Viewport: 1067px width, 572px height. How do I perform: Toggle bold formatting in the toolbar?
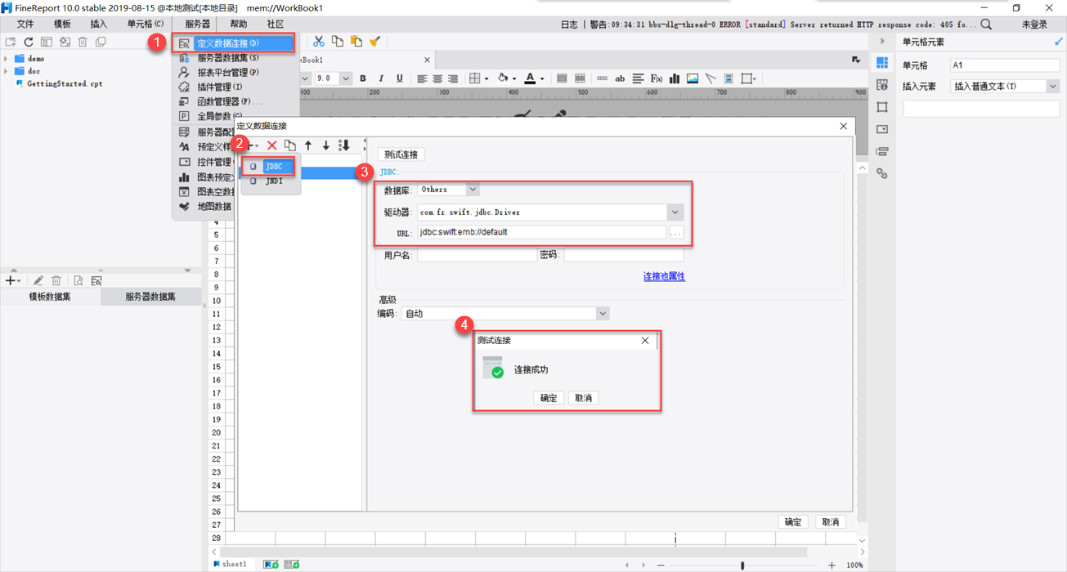[363, 78]
